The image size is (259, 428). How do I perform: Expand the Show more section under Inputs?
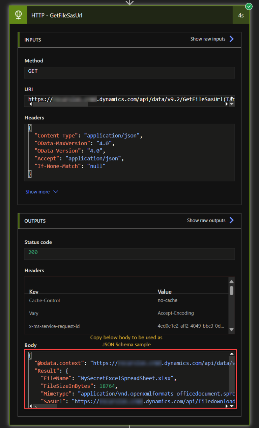click(42, 192)
